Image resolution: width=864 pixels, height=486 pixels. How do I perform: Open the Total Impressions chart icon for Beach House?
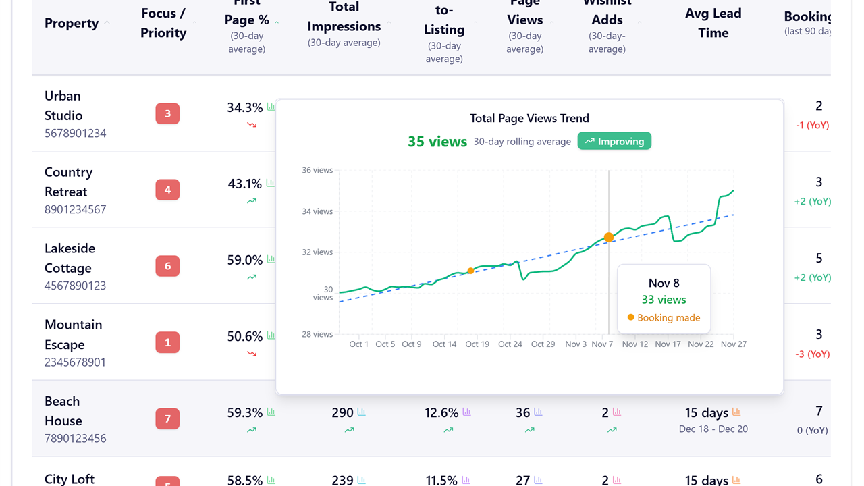click(x=361, y=412)
